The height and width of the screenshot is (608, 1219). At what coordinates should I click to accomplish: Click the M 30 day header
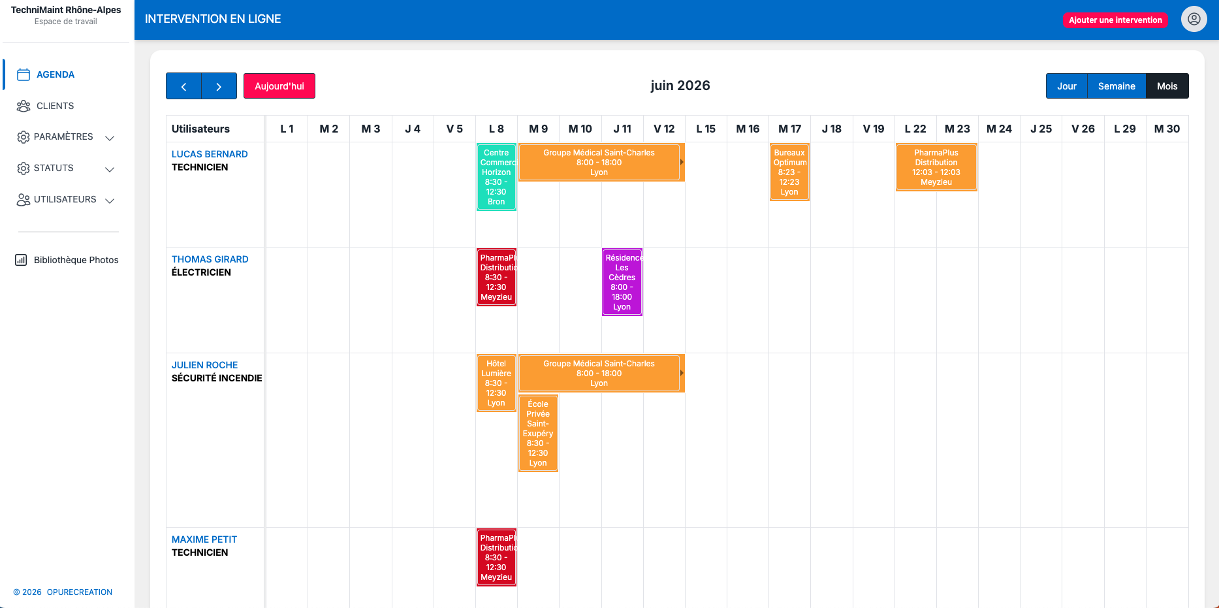(1167, 129)
